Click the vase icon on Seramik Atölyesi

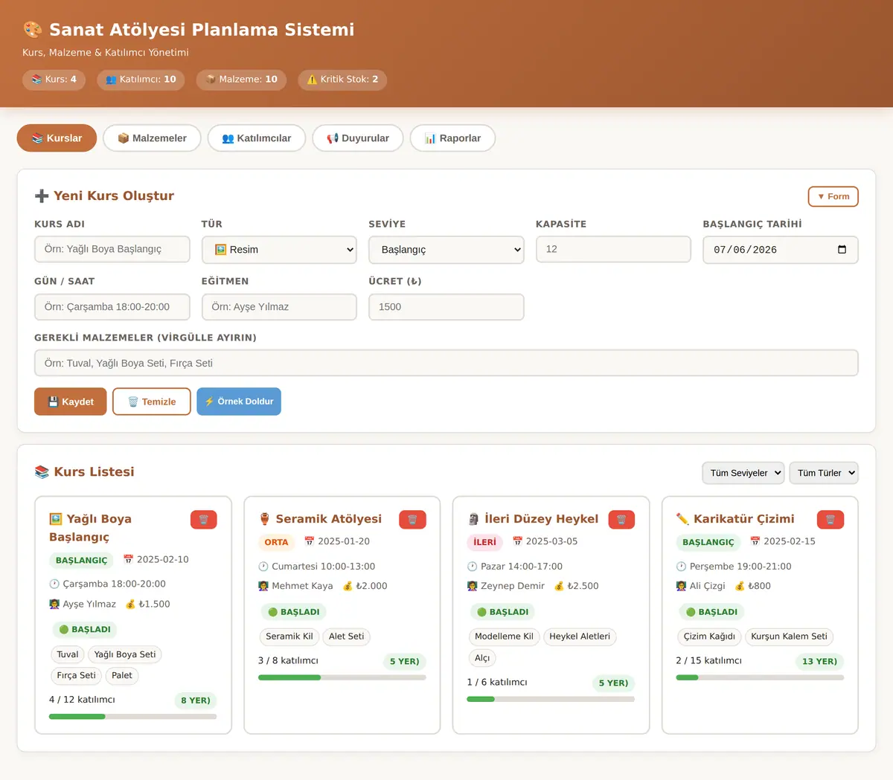[264, 519]
